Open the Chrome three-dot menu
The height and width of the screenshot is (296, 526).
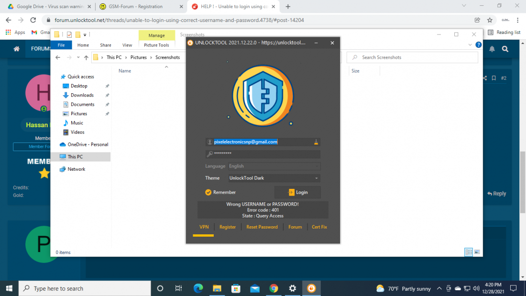point(518,20)
